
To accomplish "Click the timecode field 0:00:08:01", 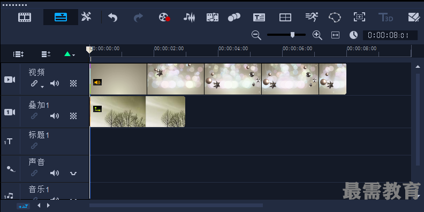I will [390, 35].
